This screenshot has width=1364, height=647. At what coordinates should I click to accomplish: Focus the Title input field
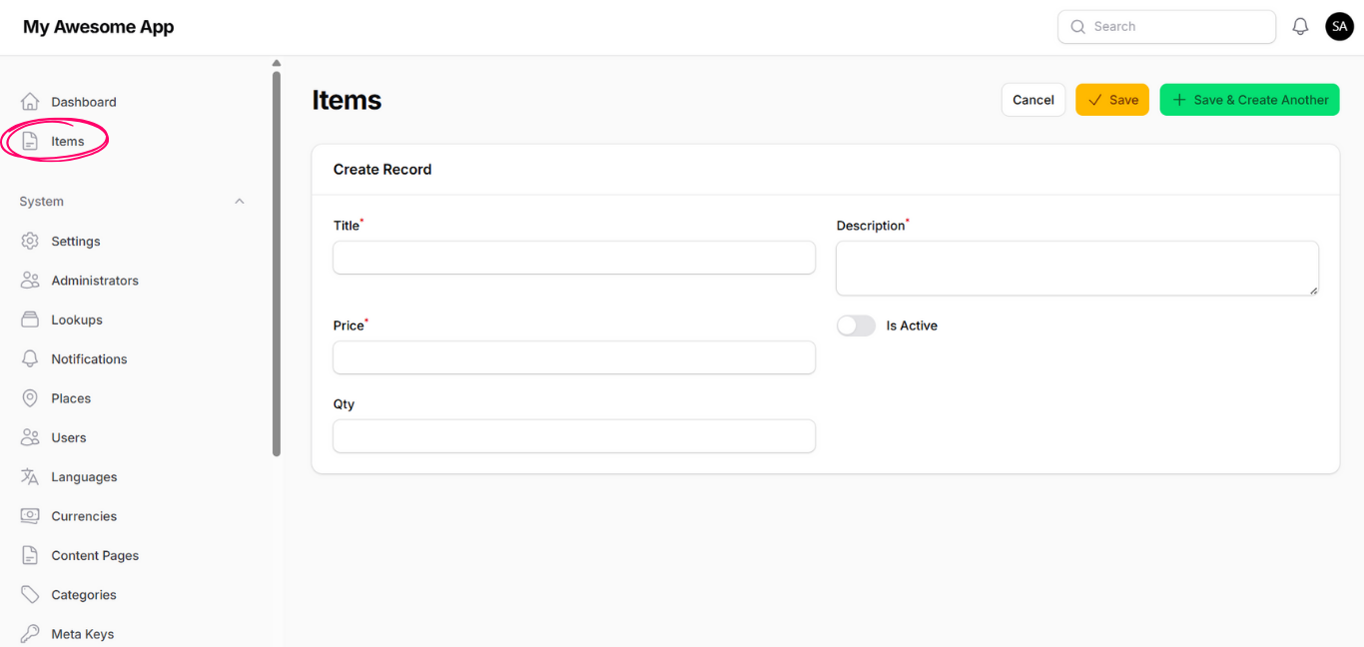(x=574, y=258)
